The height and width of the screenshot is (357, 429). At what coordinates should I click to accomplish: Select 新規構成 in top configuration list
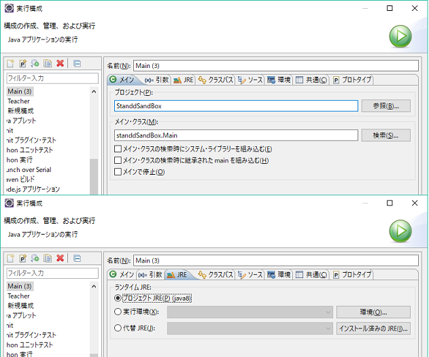point(20,111)
